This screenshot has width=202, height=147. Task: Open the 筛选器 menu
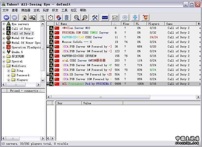click(26, 10)
